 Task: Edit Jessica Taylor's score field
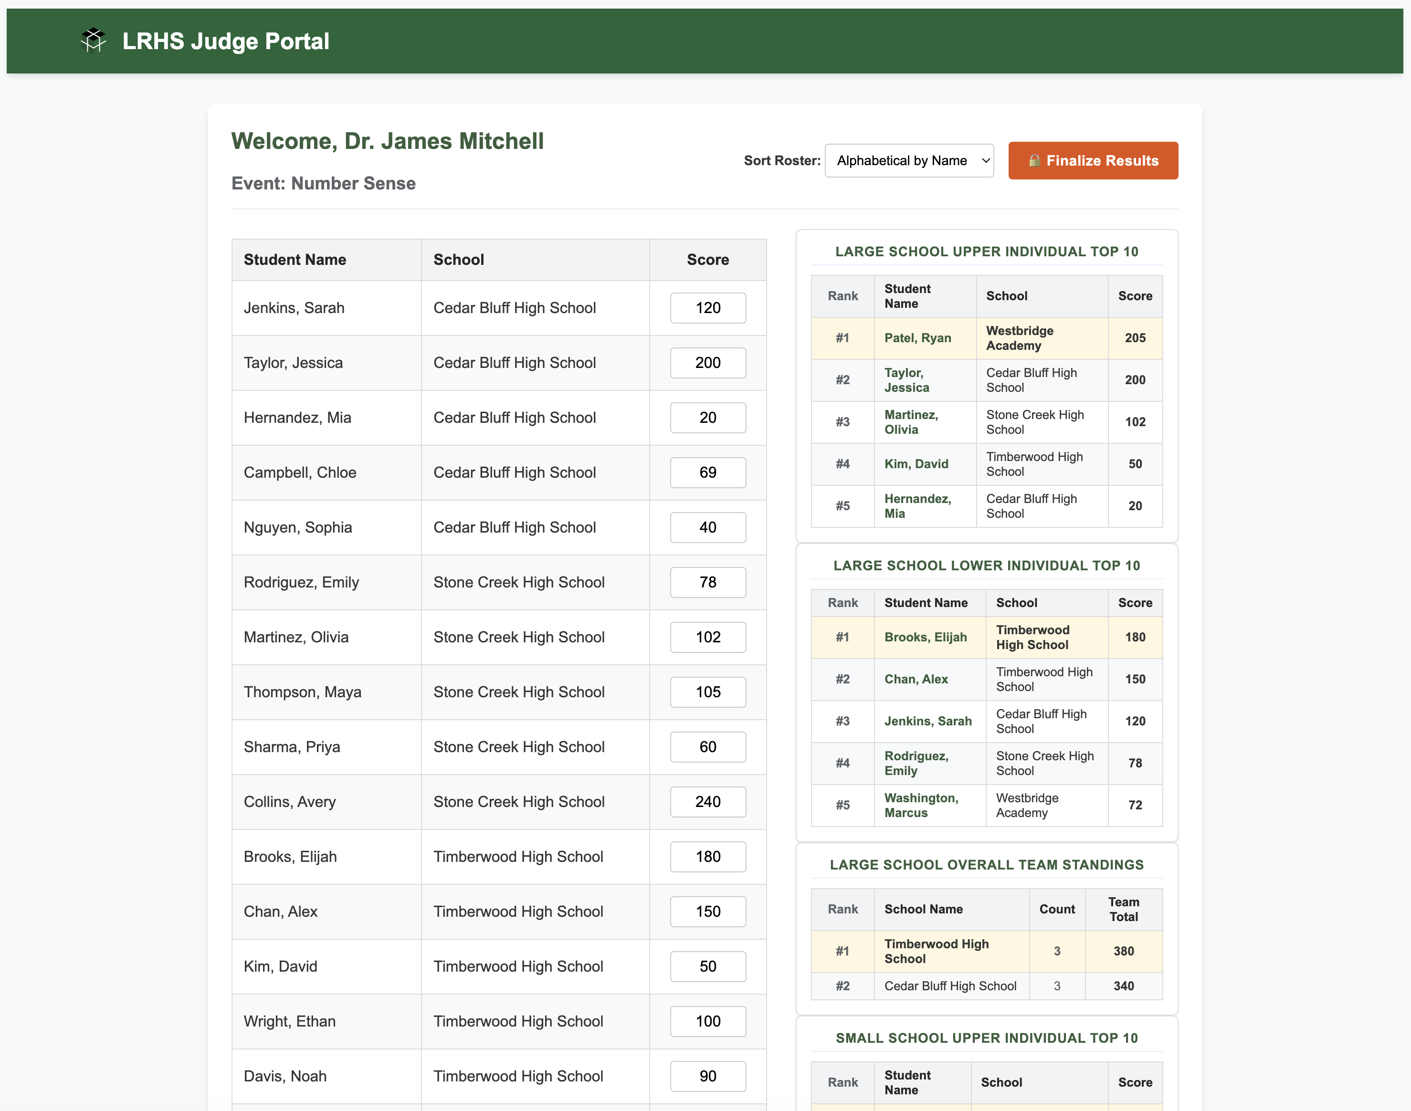point(708,363)
